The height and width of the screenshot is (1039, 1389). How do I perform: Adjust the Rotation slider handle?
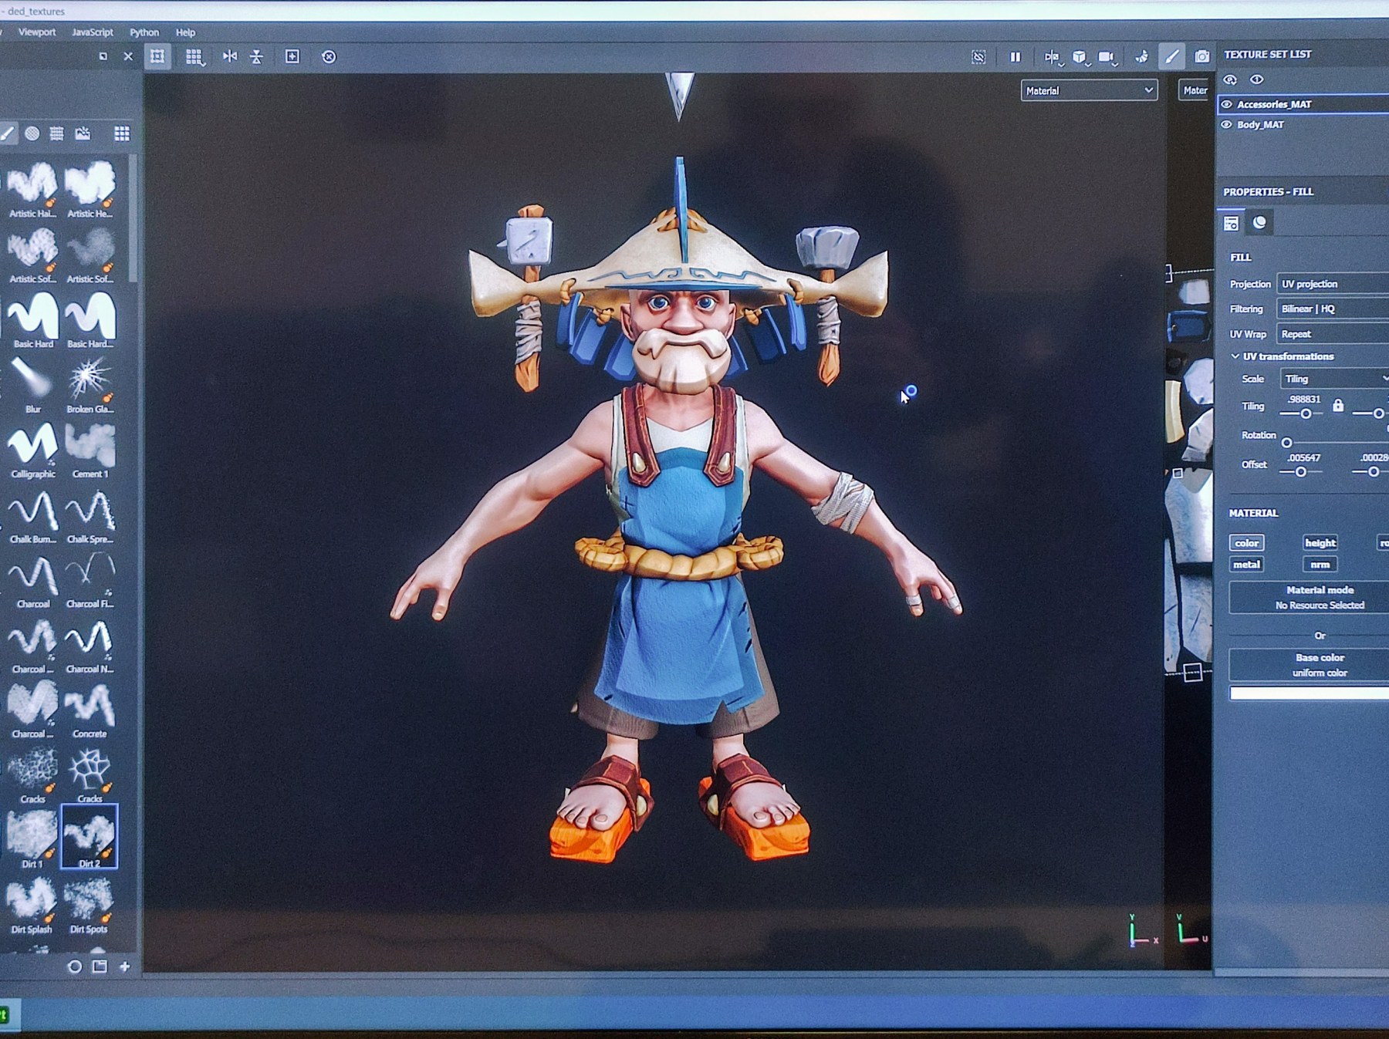pos(1286,443)
